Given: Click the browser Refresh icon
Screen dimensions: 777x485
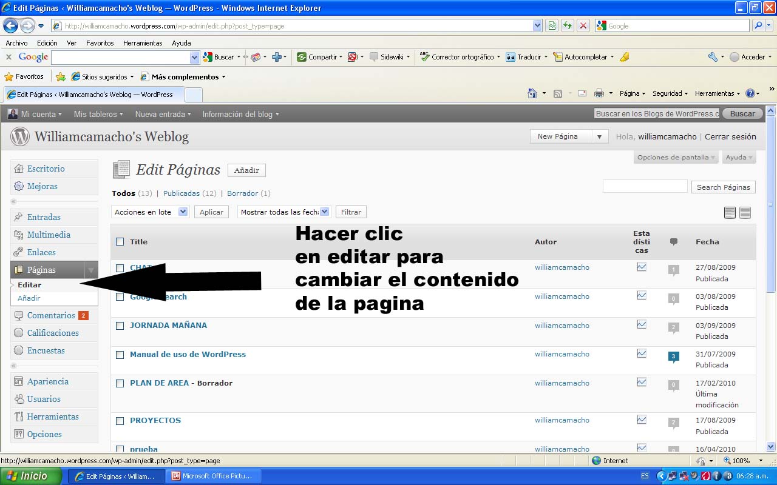Looking at the screenshot, I should [568, 26].
